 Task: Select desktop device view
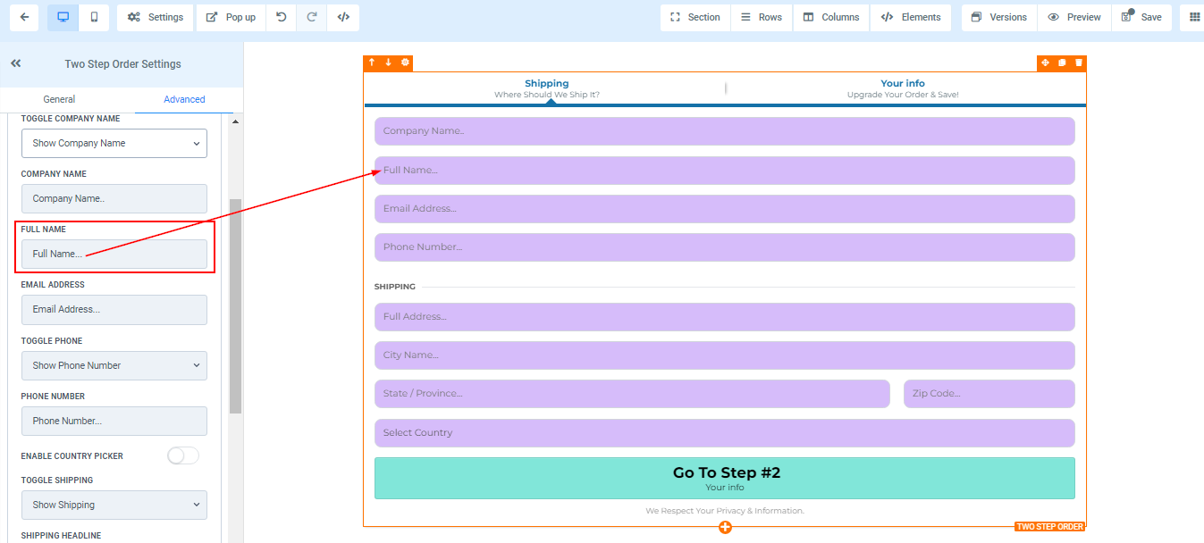(x=63, y=17)
